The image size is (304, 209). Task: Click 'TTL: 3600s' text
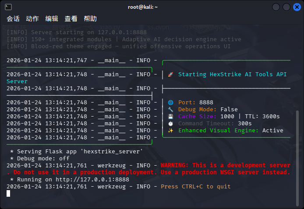[262, 116]
